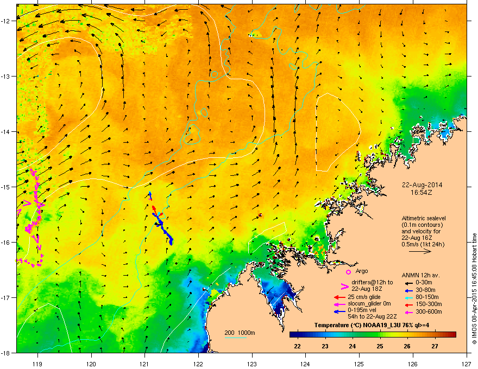
Task: Click the latitude axis label -16
Action: click(5, 243)
